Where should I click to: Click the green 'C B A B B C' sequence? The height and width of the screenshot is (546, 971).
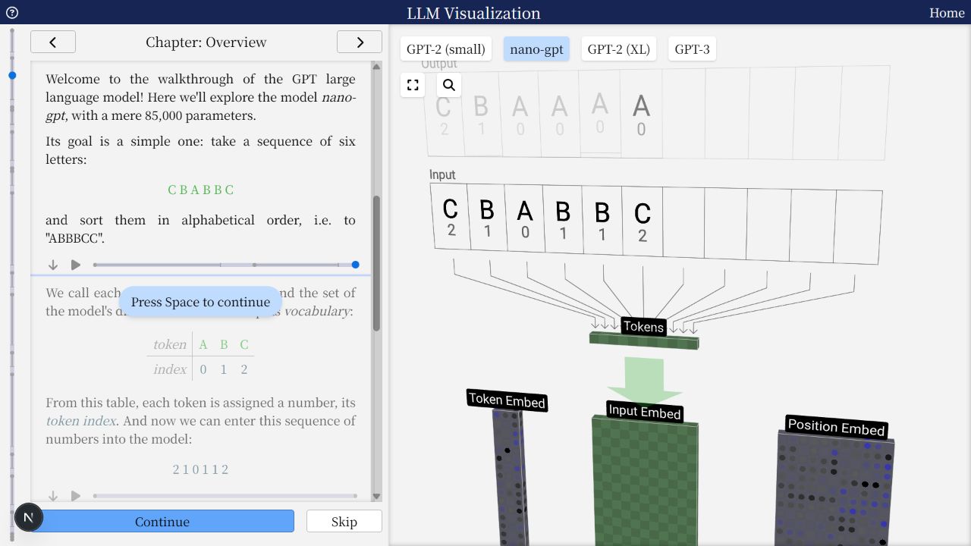(201, 190)
